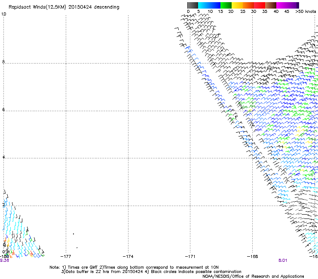Click the legend label '45'

(x=287, y=12)
